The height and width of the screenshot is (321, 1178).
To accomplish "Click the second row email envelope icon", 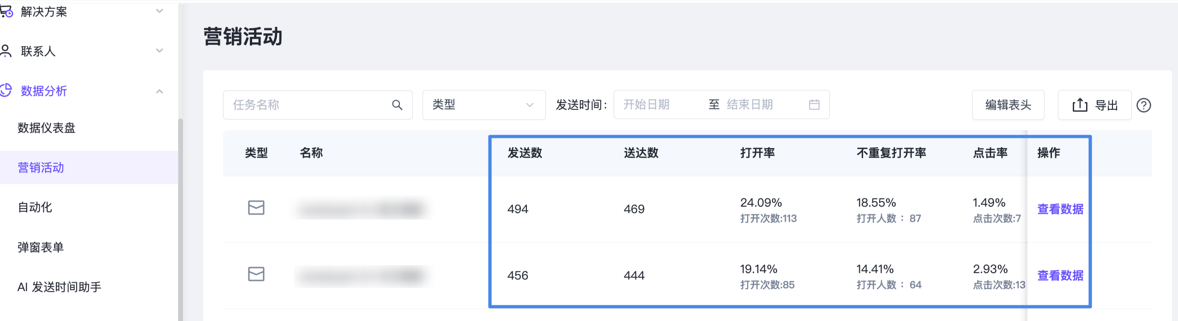I will click(256, 274).
